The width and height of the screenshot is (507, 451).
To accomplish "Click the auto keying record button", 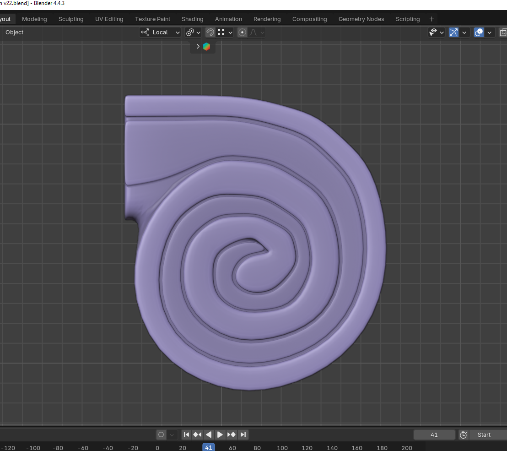I will click(161, 435).
